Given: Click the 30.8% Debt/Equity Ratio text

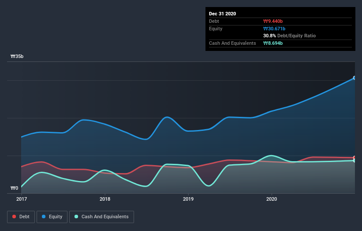Looking at the screenshot, I should tap(289, 36).
